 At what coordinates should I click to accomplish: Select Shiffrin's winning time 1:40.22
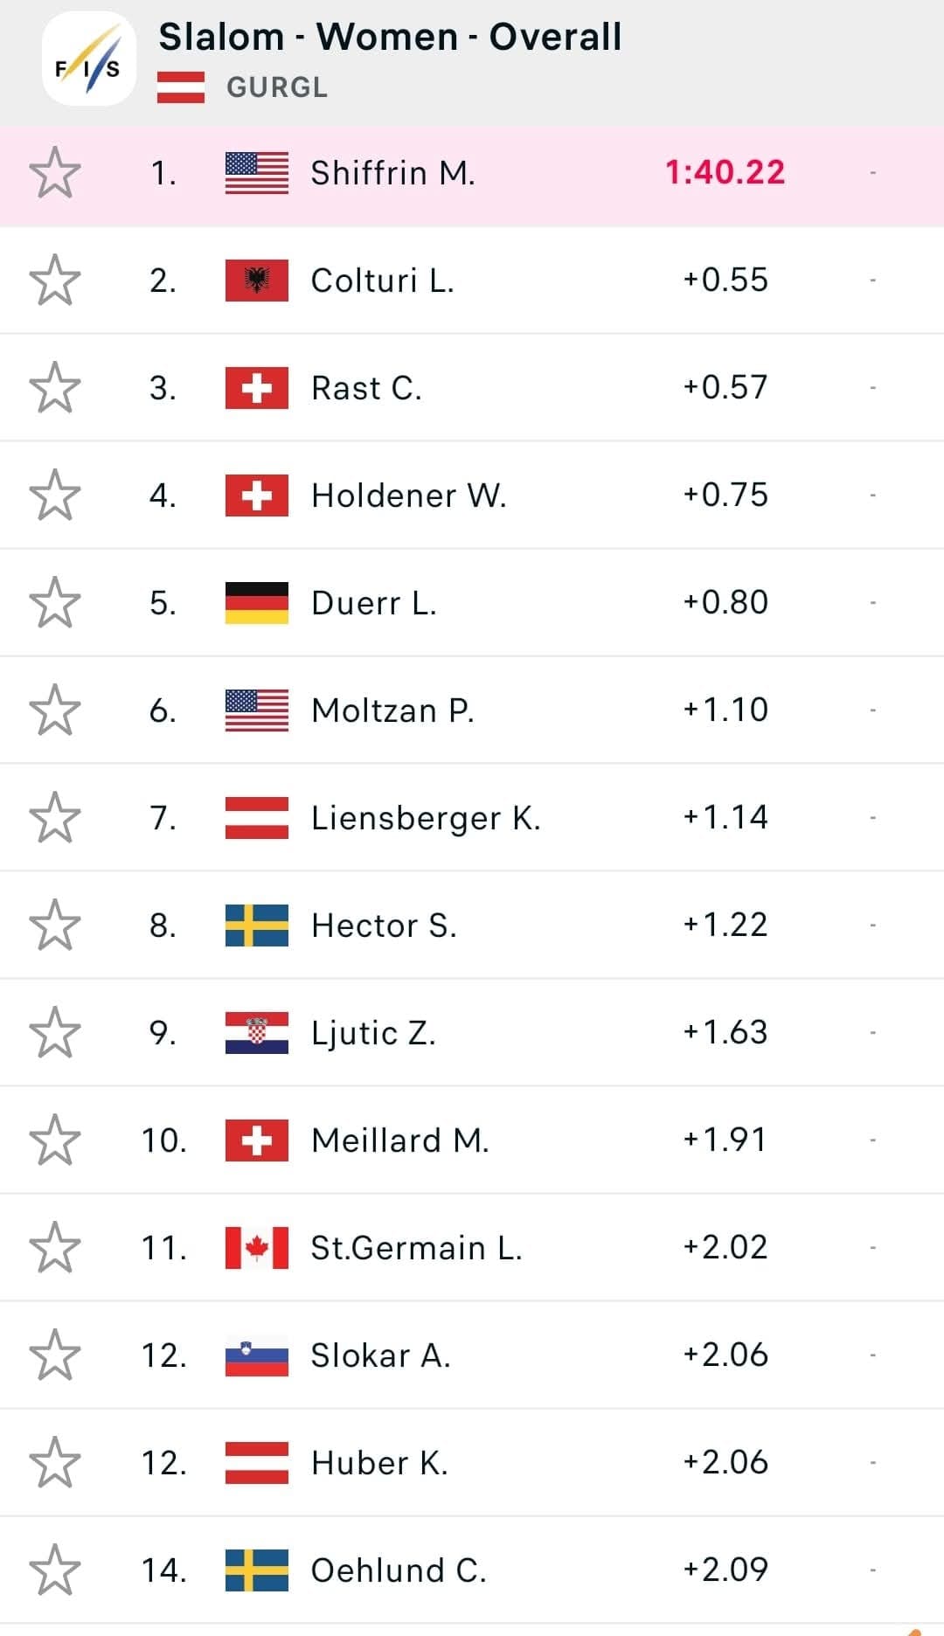click(725, 172)
